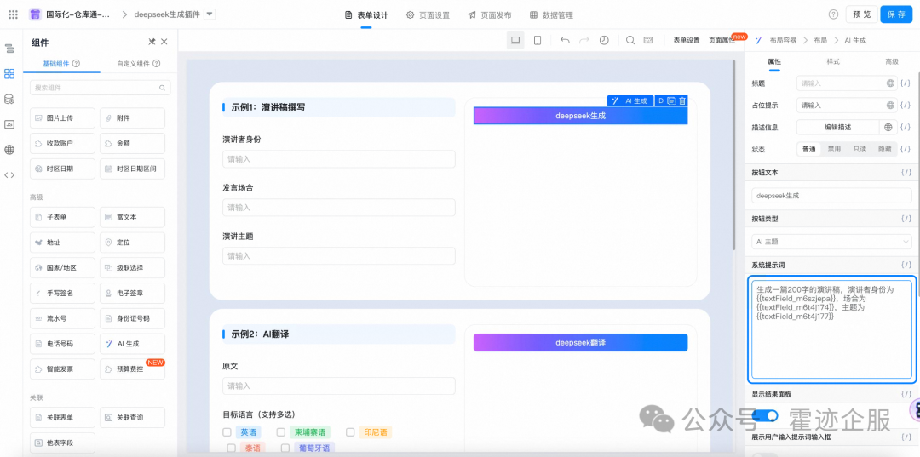Screen dimensions: 920x457
Task: Open the 按钮类型 AI 主题 dropdown
Action: [831, 242]
